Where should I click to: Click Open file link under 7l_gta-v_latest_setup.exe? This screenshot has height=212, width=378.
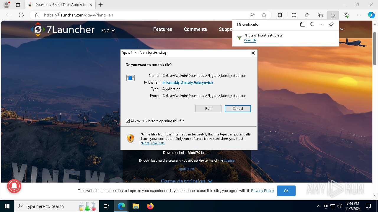coord(250,40)
